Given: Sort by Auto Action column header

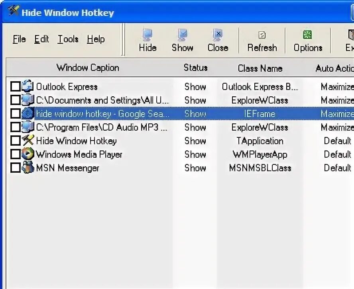Looking at the screenshot, I should pos(334,68).
